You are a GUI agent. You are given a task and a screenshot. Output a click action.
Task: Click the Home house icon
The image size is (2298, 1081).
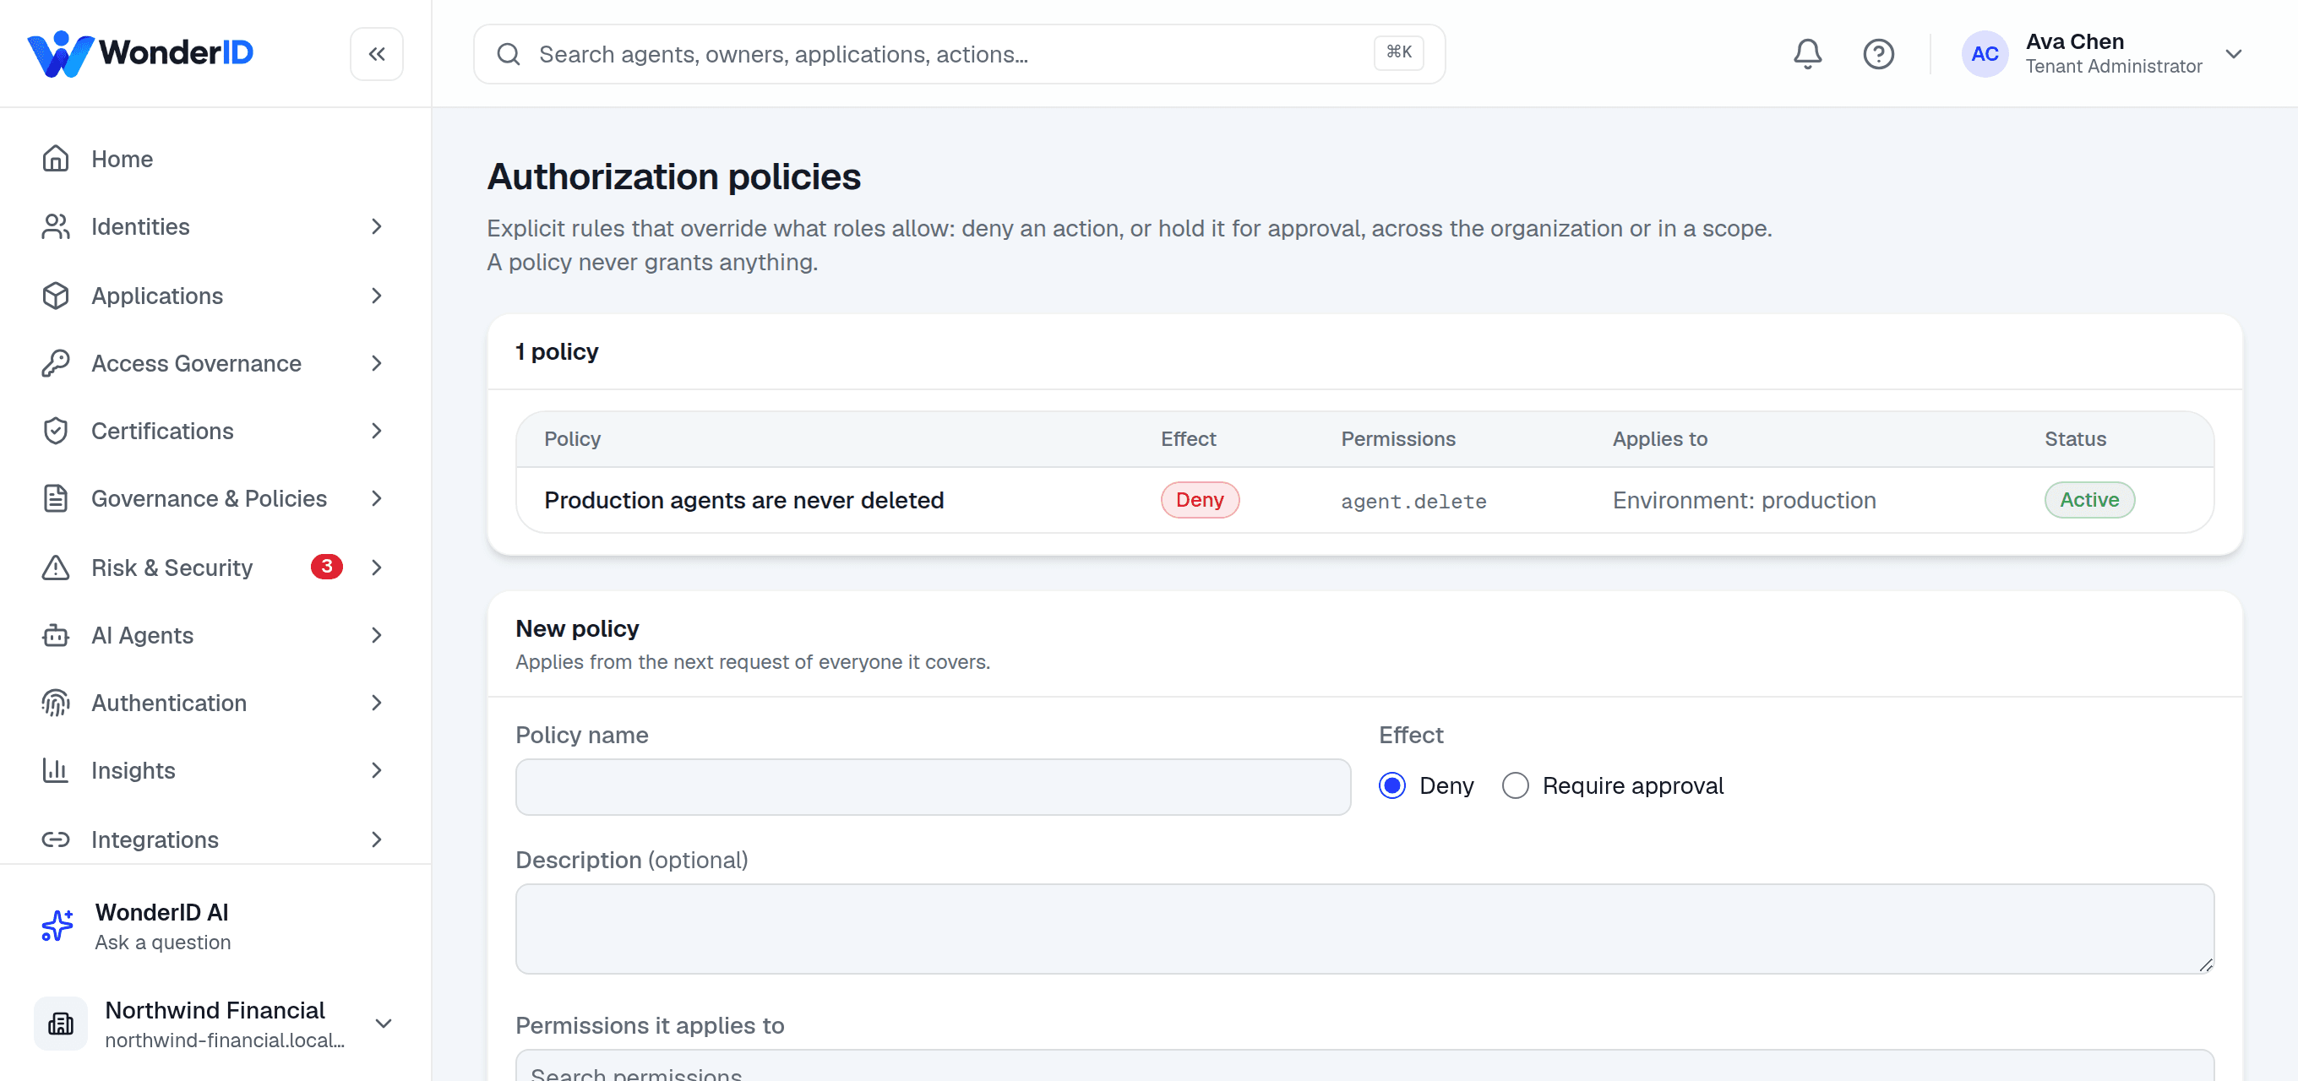(55, 159)
